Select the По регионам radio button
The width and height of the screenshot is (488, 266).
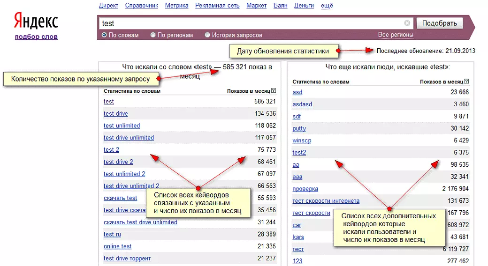153,35
